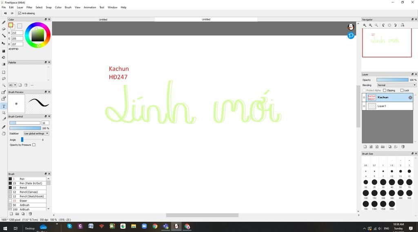Select the Pencil (Sketchbook) brush

[27, 196]
